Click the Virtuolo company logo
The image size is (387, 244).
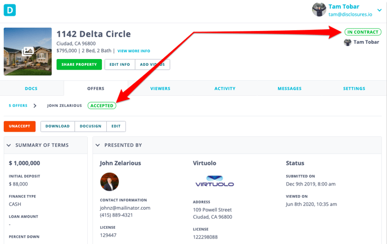point(214,181)
